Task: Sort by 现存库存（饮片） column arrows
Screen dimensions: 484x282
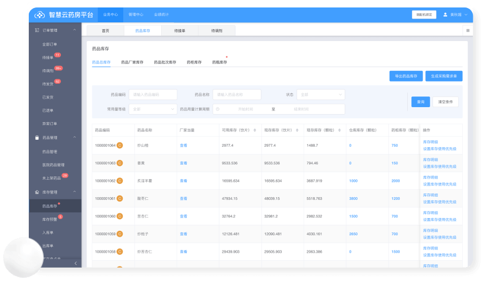Action: pos(297,130)
